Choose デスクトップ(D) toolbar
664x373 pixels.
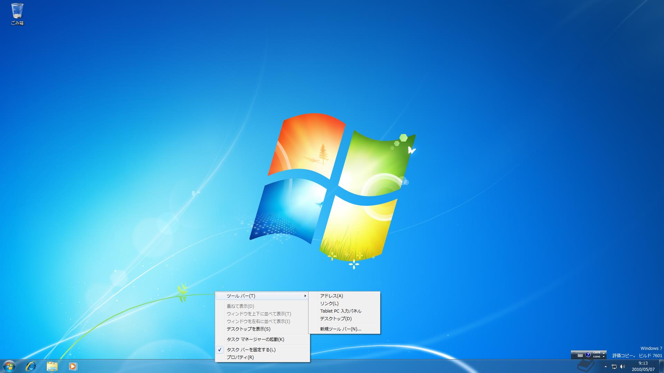point(344,319)
